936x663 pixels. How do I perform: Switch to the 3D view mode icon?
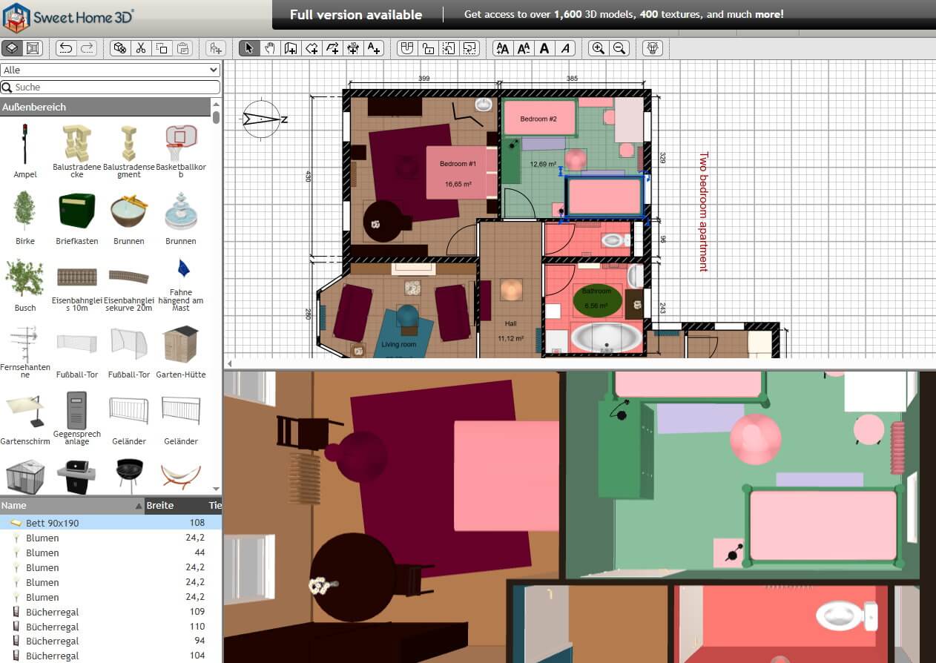13,48
